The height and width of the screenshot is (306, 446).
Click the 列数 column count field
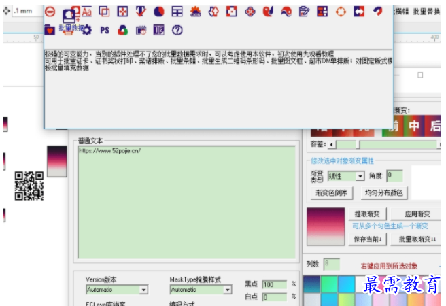(332, 264)
